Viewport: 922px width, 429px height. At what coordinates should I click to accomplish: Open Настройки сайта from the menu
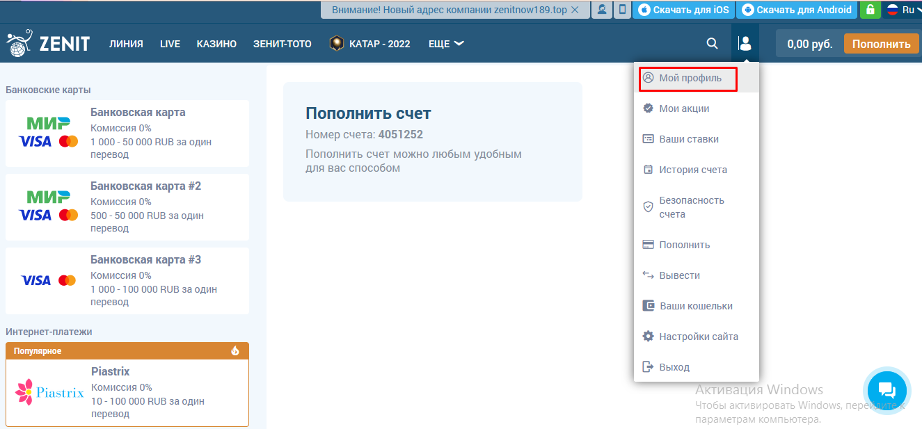pos(698,337)
